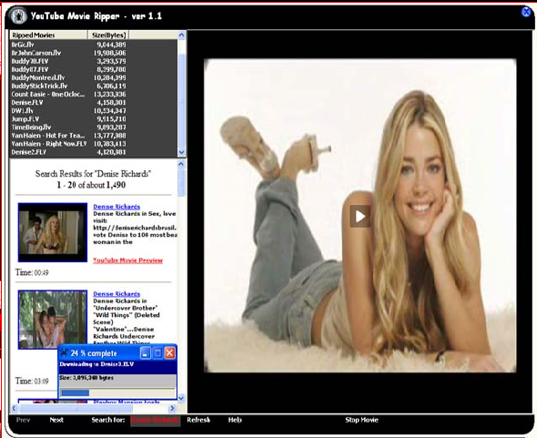Close the YouTube Movie Ripper window
The image size is (537, 438).
[x=526, y=12]
